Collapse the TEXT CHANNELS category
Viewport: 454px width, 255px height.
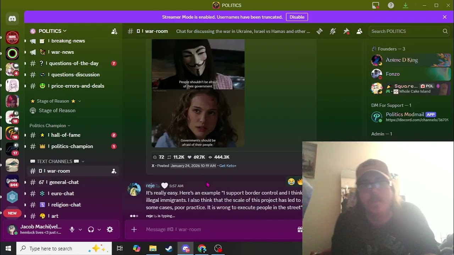click(x=57, y=161)
